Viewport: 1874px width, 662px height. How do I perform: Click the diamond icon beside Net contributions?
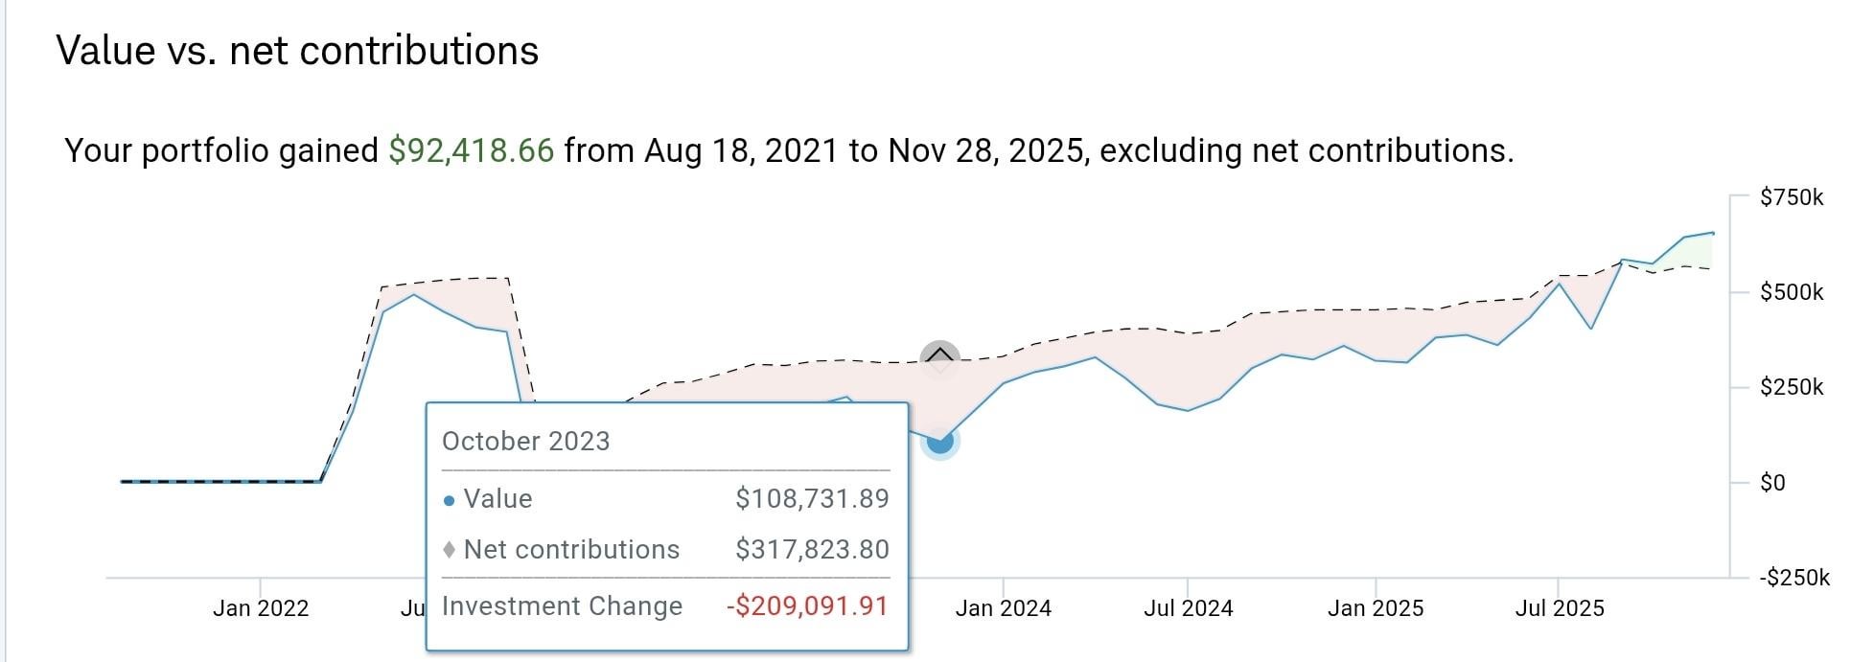click(450, 550)
